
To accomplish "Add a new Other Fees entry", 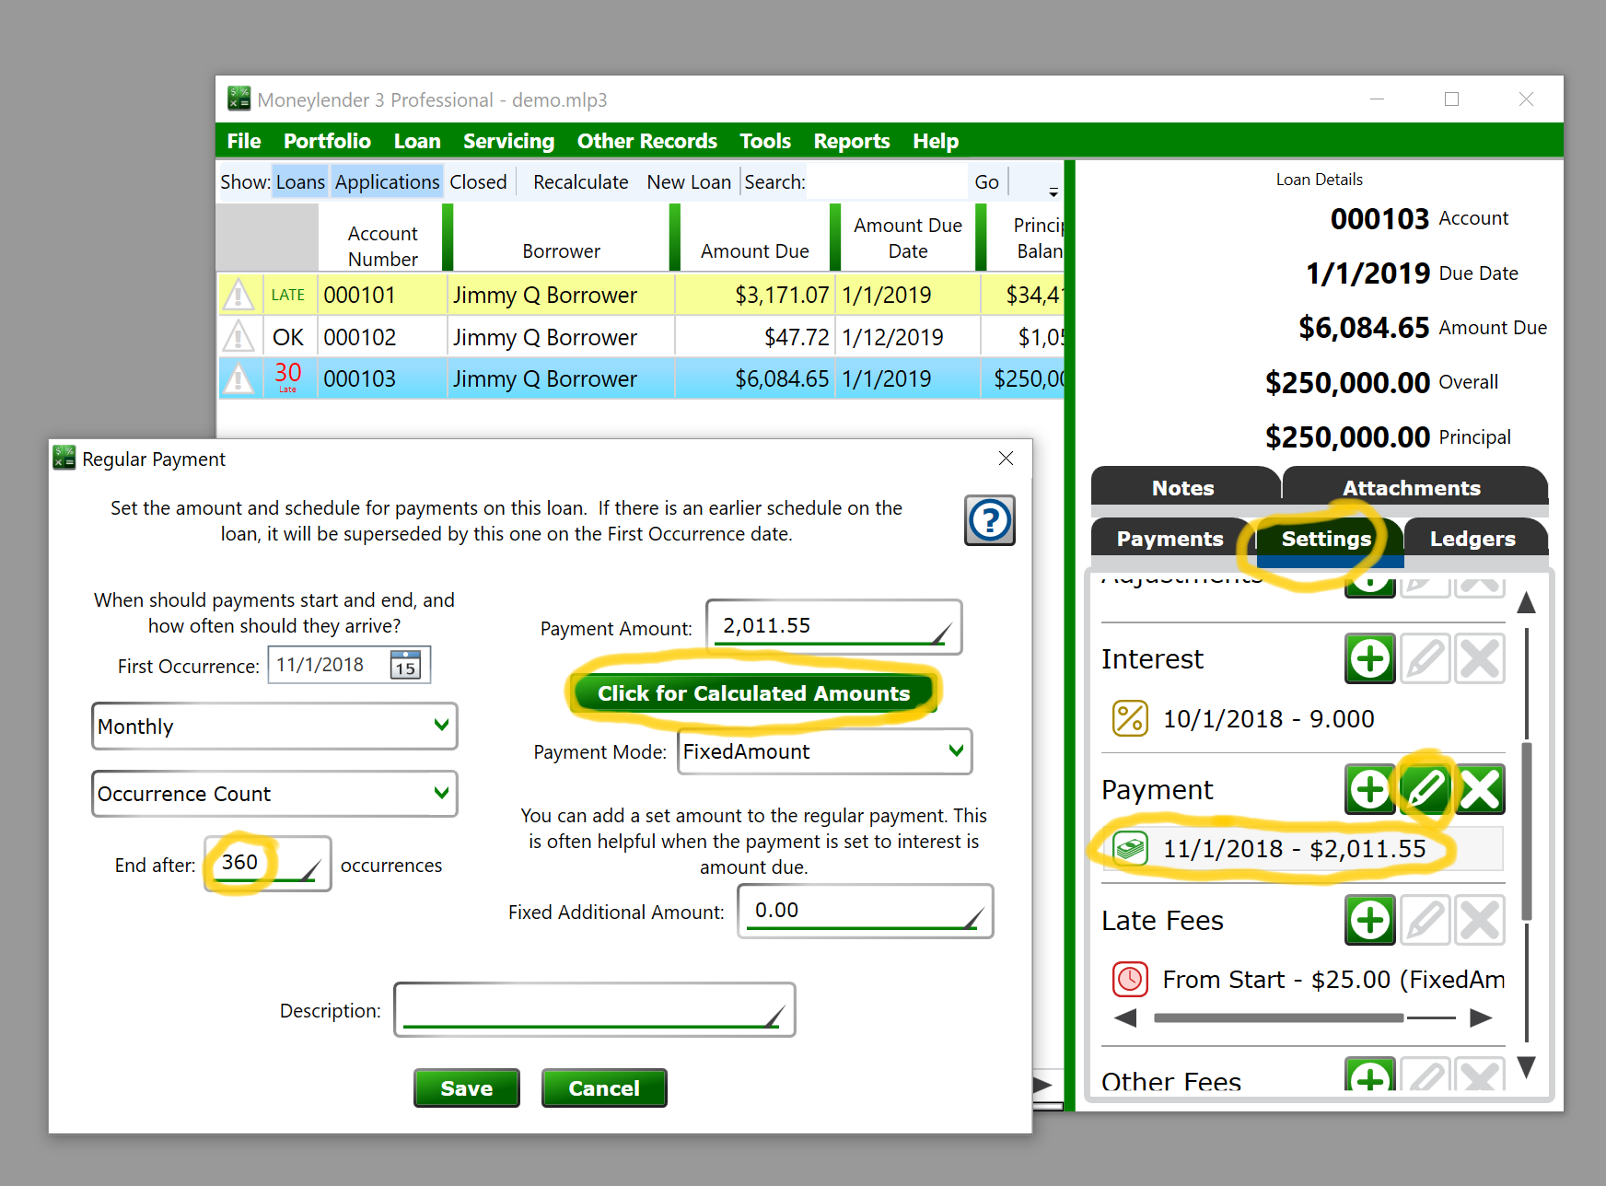I will [x=1370, y=1075].
